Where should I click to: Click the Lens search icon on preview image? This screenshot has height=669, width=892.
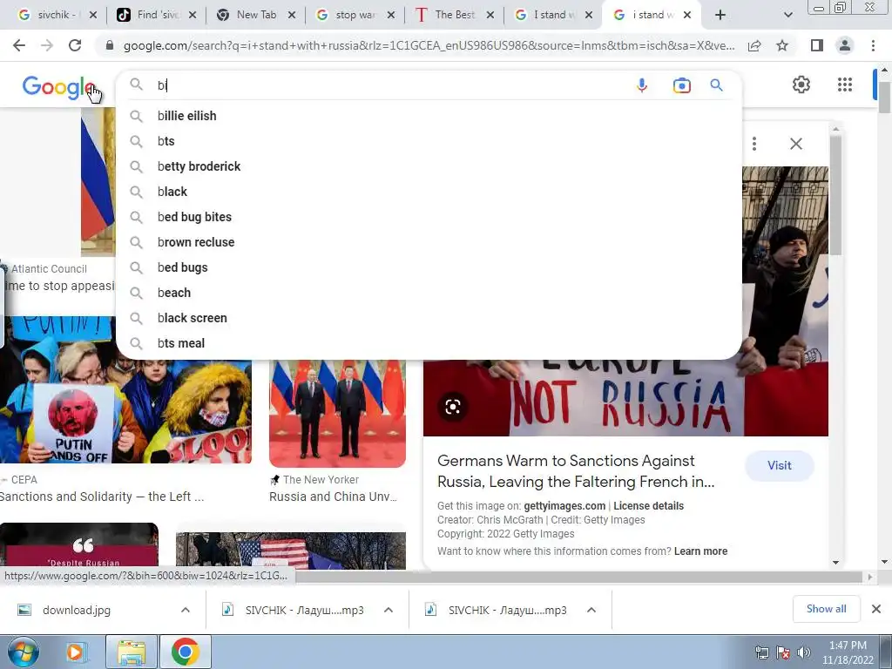point(453,407)
